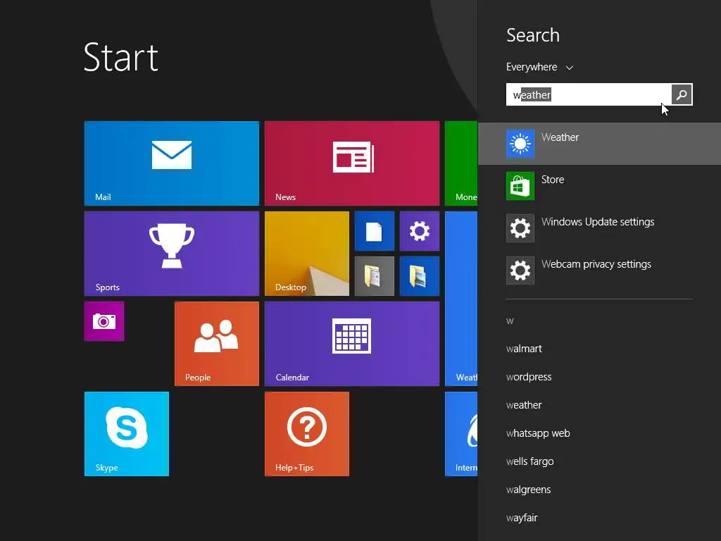Open the Sports tile
This screenshot has height=541, width=721.
click(x=172, y=254)
